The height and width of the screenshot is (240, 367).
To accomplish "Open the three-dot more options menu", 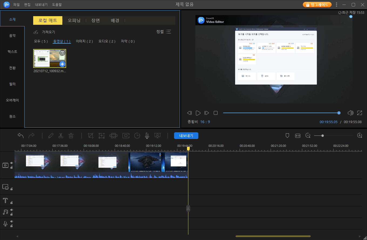I will (x=336, y=5).
